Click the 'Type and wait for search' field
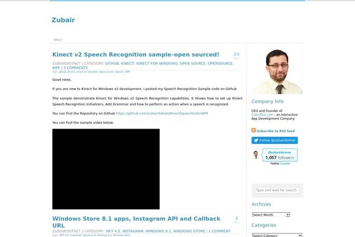355x237 pixels. click(277, 190)
